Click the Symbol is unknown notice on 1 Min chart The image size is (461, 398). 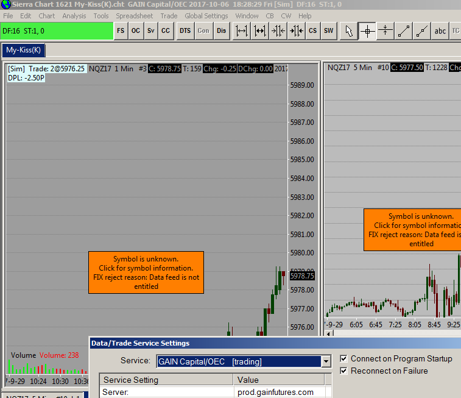(146, 272)
